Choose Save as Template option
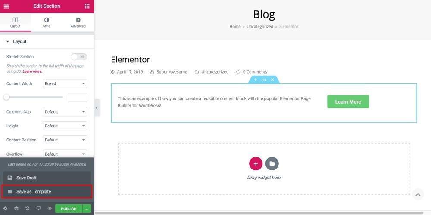431x215 pixels. [x=47, y=191]
